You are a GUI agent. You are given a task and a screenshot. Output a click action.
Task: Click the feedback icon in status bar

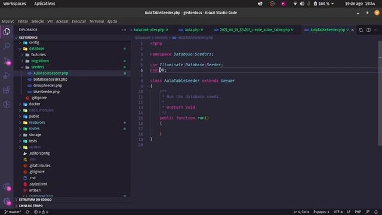point(368,212)
